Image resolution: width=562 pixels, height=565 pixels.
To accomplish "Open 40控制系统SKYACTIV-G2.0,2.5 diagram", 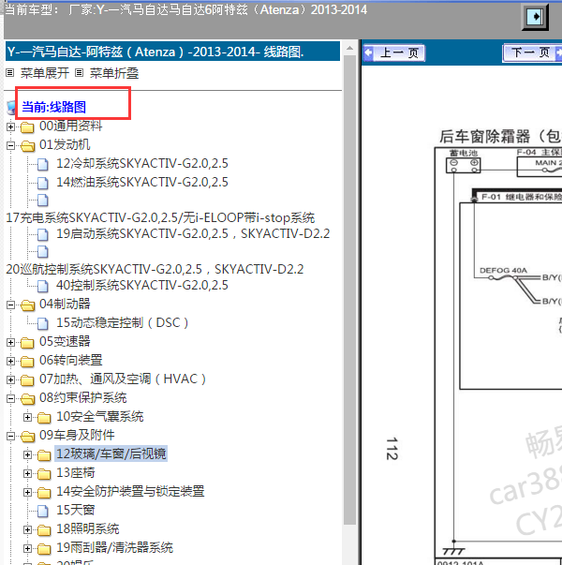I will point(142,286).
